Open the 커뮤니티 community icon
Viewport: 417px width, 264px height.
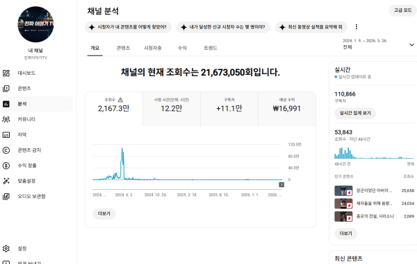(6, 119)
